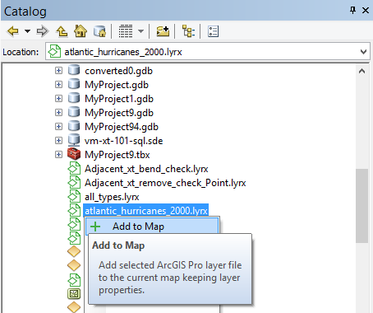Select MyProject.gdb in the tree
The image size is (373, 313).
tap(117, 85)
